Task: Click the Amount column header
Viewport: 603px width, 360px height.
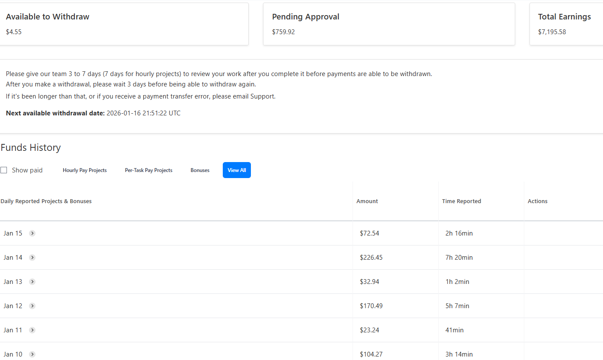Action: click(367, 201)
